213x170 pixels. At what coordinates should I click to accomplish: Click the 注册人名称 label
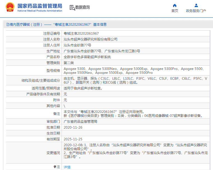[52, 39]
